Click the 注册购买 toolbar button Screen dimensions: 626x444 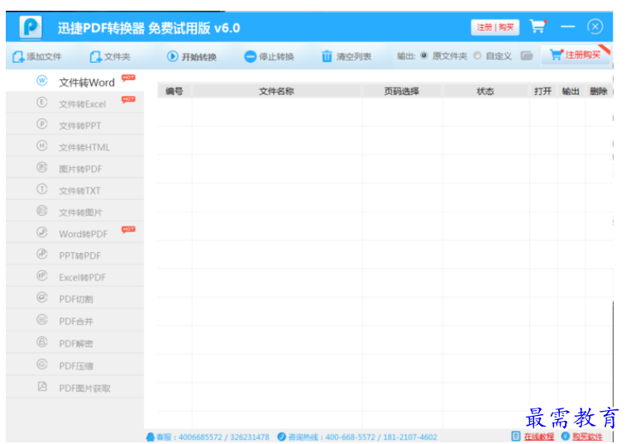click(576, 55)
